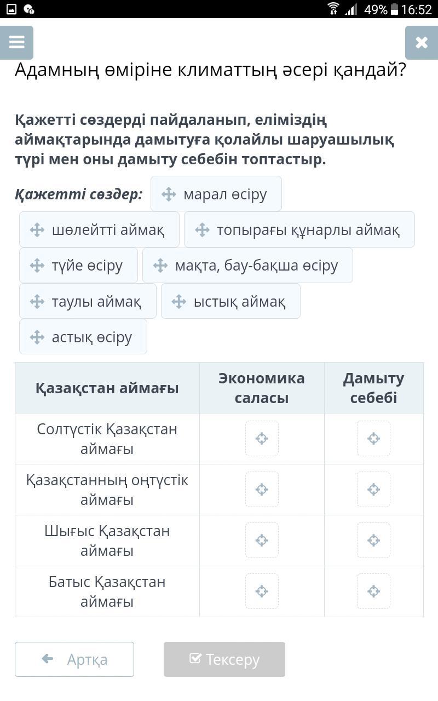Screen dimensions: 438x701
Task: Click Экономика саласы slot for Солтүстік Қазақстан
Action: pos(262,439)
